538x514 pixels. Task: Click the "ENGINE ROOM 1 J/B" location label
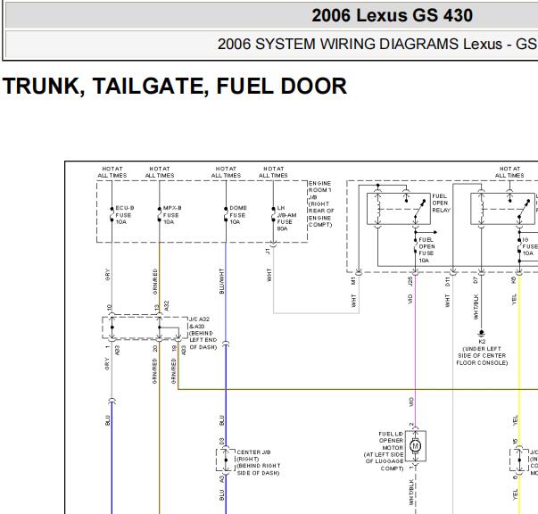point(321,203)
